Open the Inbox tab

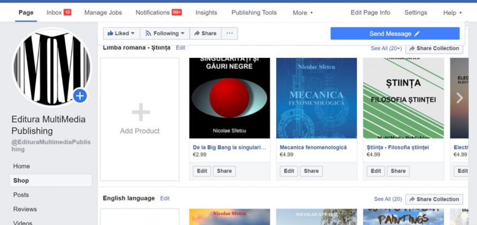click(54, 12)
